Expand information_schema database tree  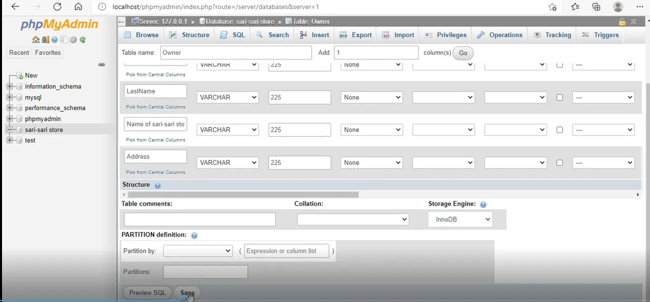click(10, 86)
